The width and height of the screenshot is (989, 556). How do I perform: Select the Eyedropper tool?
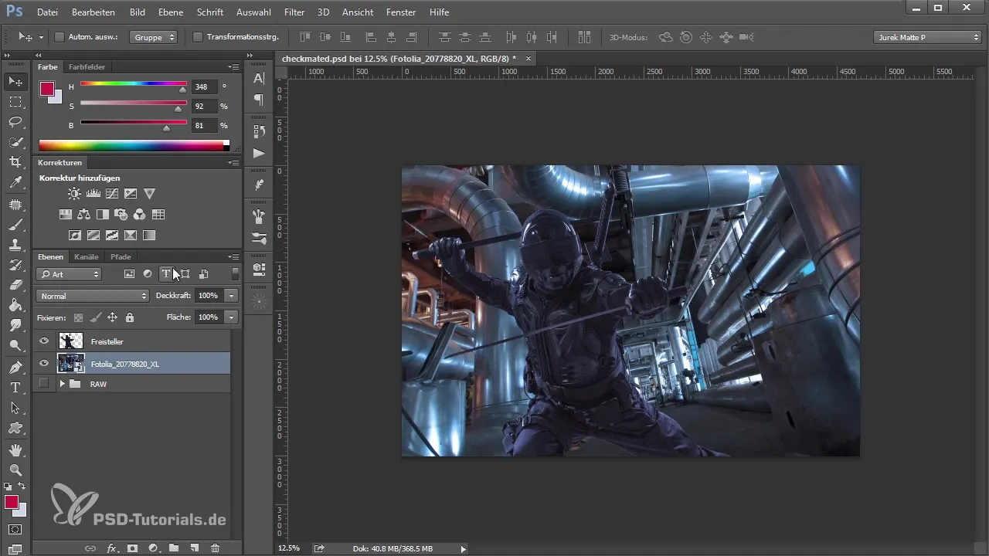(15, 183)
